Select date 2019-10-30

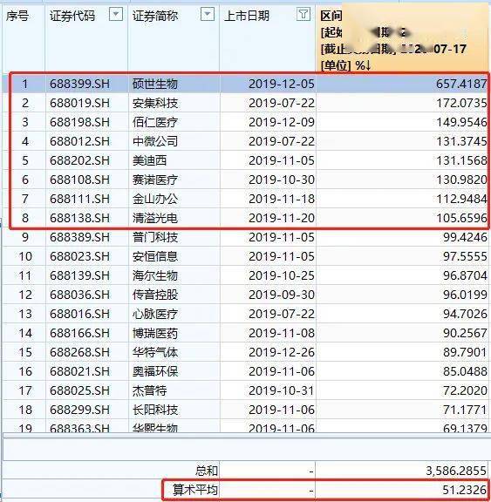pyautogui.click(x=282, y=180)
